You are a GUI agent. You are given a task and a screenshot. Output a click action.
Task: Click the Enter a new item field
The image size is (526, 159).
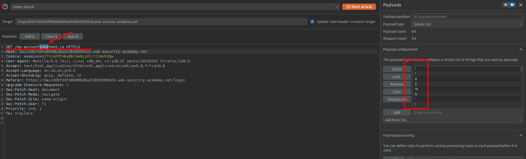tap(467, 112)
